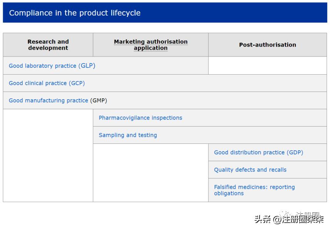Viewport: 330px width, 230px height.
Task: Open the Good laboratory practice (GLP) link
Action: (x=52, y=65)
